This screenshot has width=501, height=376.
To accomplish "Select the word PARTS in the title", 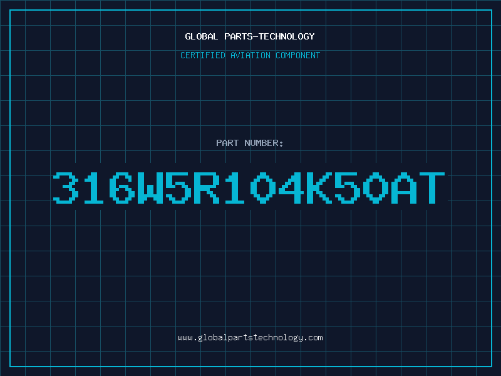I will pyautogui.click(x=239, y=36).
